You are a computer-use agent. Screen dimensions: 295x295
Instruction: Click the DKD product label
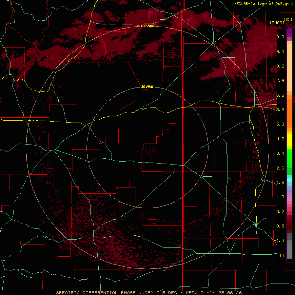[288, 20]
